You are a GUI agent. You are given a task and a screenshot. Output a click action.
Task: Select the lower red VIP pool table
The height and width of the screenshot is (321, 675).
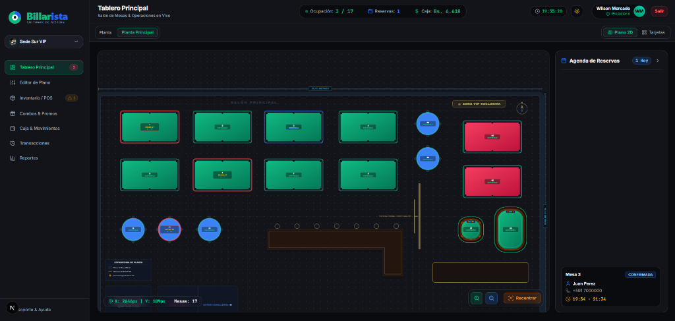click(492, 181)
